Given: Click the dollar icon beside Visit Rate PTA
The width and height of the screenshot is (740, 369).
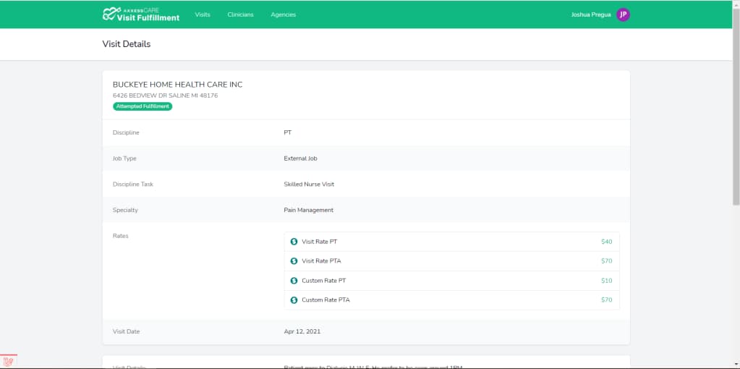Looking at the screenshot, I should click(294, 261).
